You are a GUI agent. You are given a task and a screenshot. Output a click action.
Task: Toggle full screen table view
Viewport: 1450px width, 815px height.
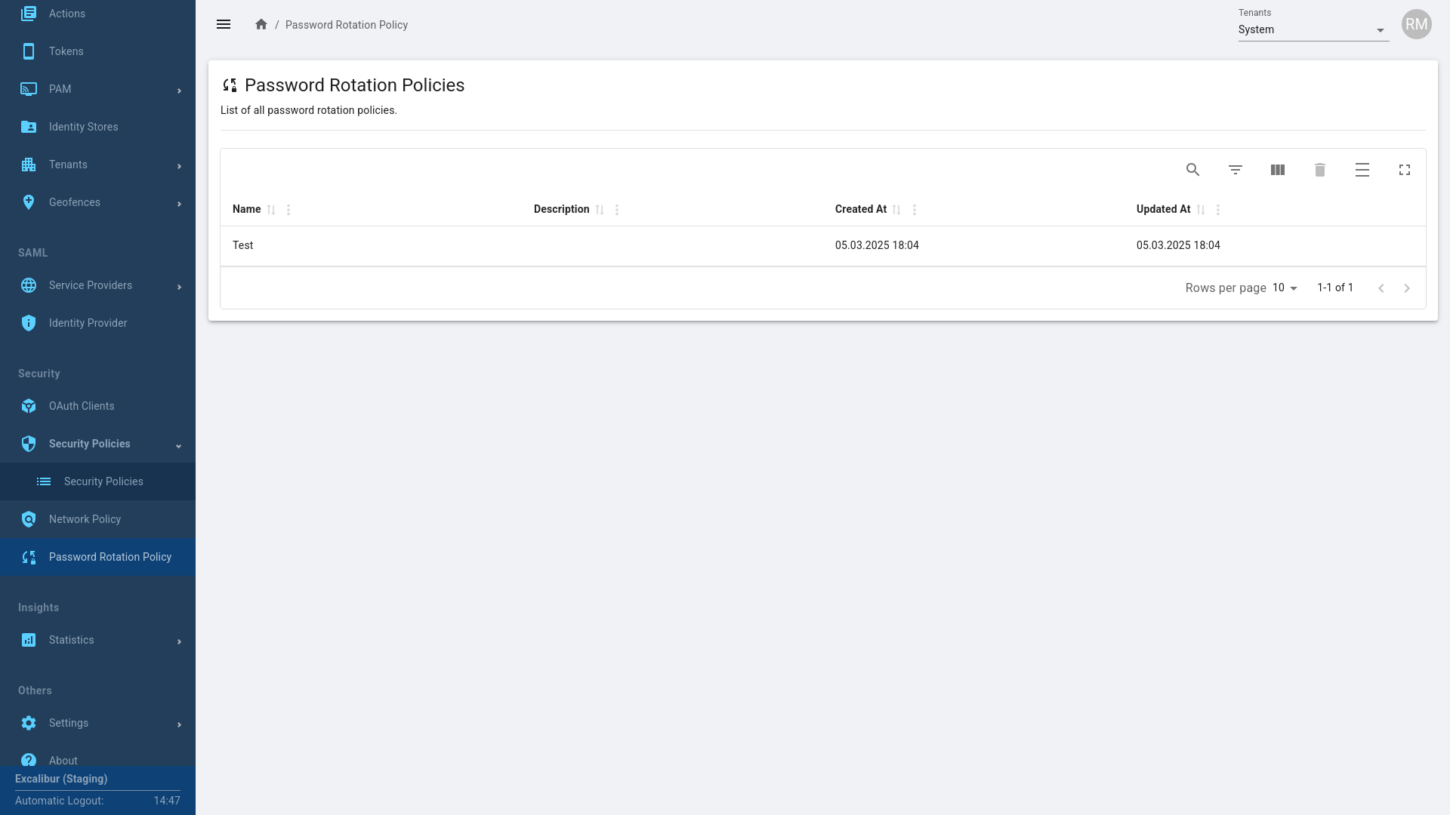pyautogui.click(x=1404, y=170)
